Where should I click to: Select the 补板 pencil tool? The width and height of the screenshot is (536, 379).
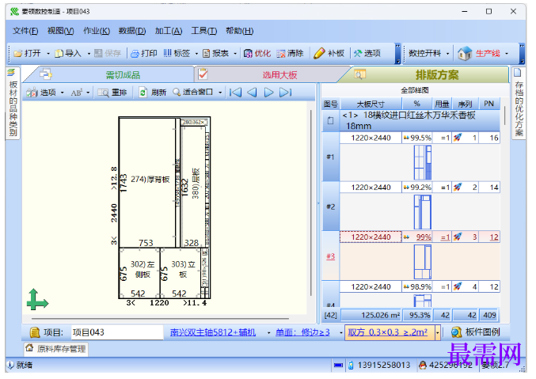point(319,53)
